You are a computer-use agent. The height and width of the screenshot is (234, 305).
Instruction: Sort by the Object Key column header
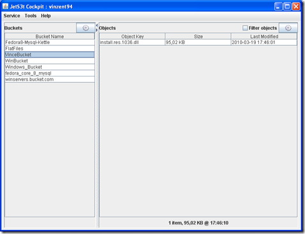(x=132, y=36)
